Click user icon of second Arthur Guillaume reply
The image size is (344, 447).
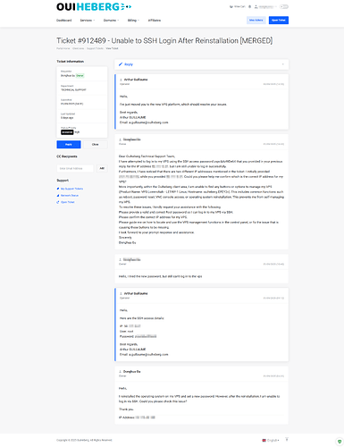pyautogui.click(x=121, y=293)
